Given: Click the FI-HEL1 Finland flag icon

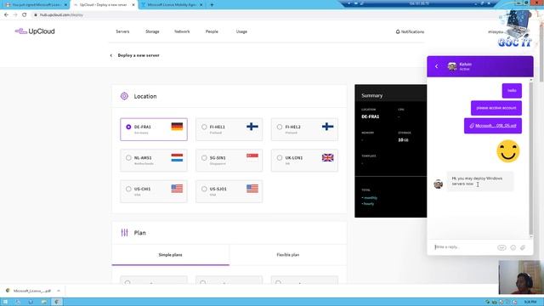Looking at the screenshot, I should click(x=252, y=127).
